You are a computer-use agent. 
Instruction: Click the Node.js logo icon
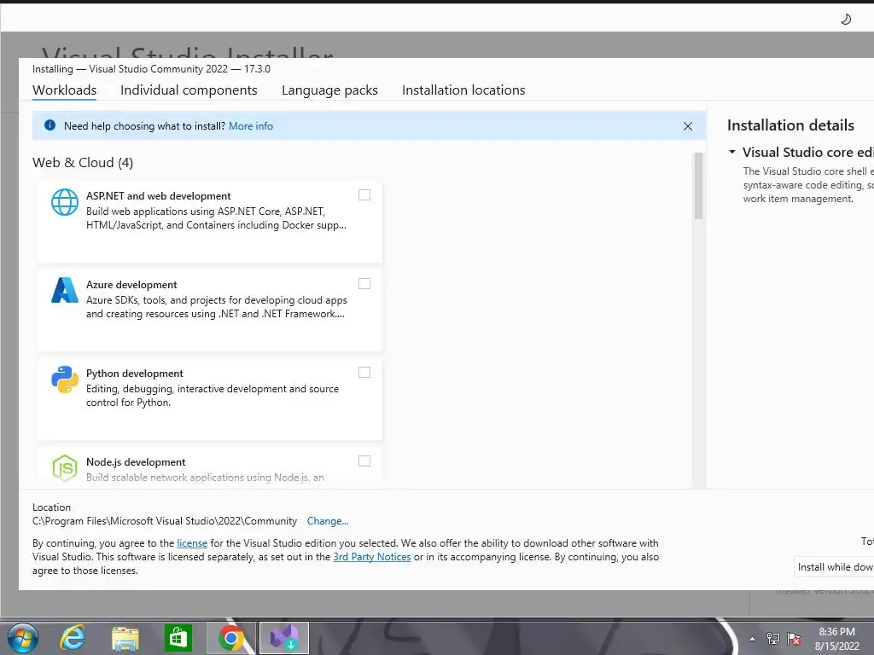(x=65, y=467)
